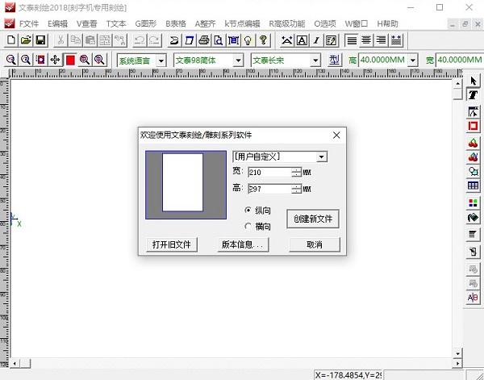Image resolution: width=484 pixels, height=380 pixels.
Task: Click the align left text icon
Action: coord(352,40)
